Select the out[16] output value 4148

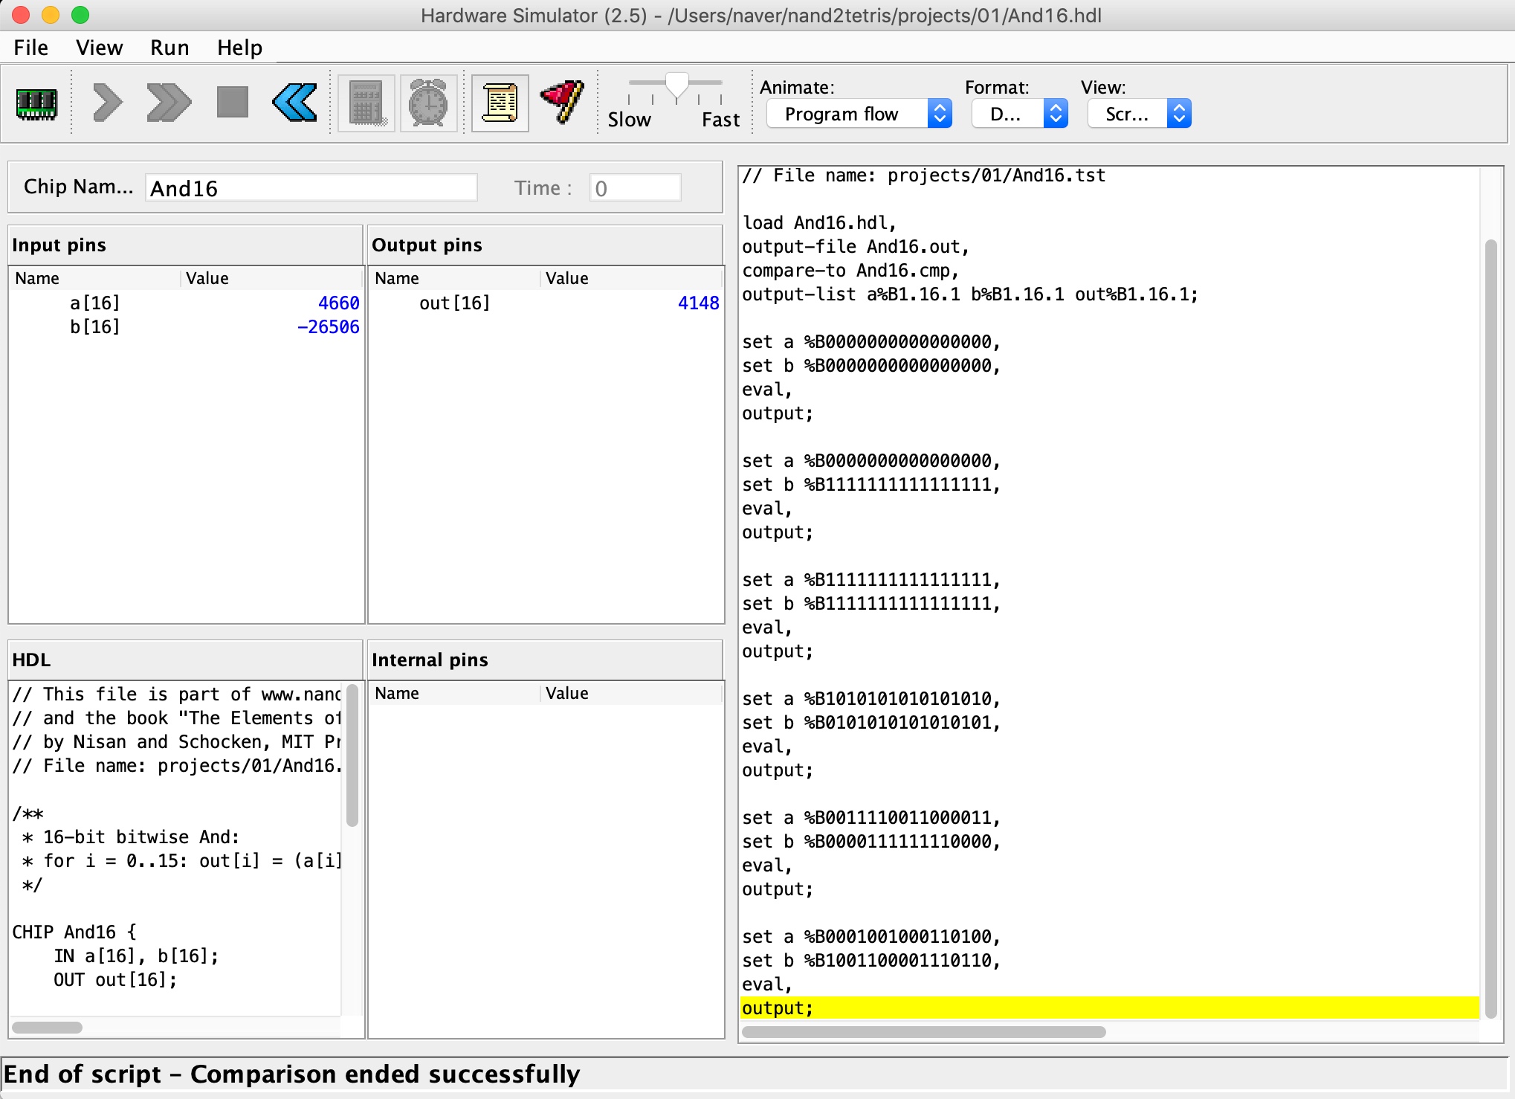coord(698,303)
